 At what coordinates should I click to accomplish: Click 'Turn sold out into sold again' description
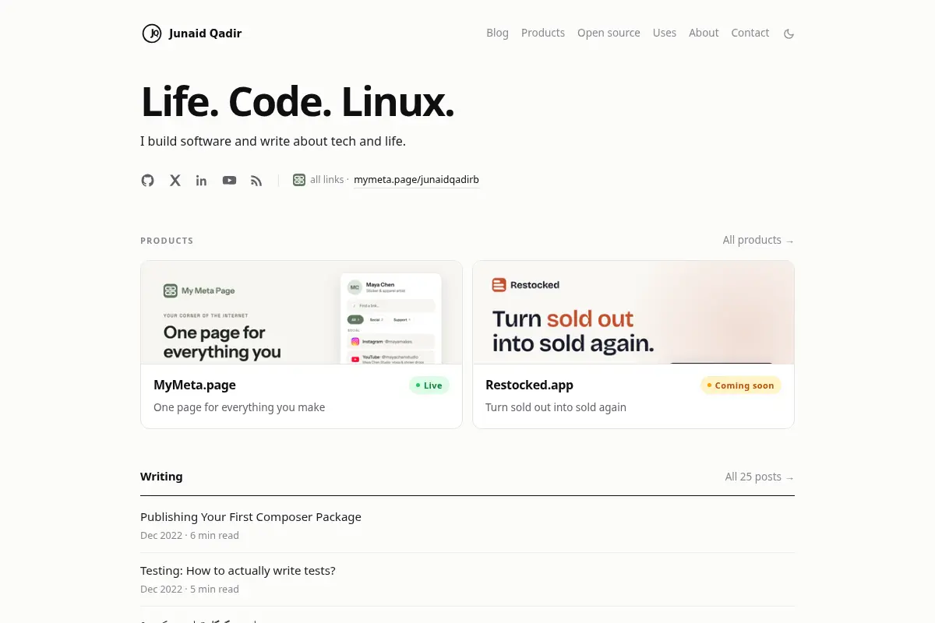click(x=556, y=407)
